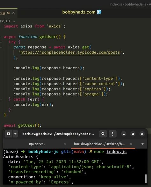Click the bobbyhadz.com cube icon
The height and width of the screenshot is (187, 151).
pos(99,12)
